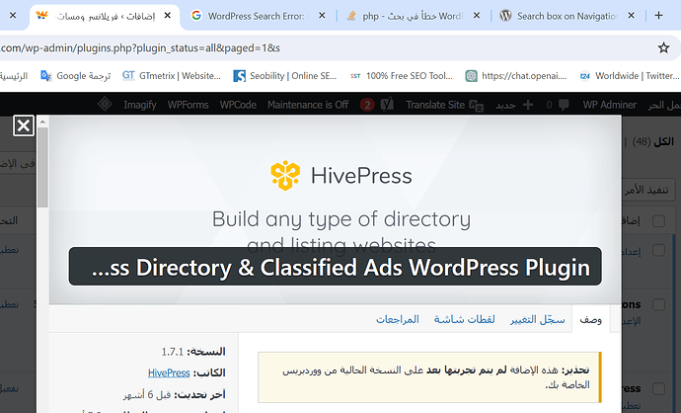Click the address bar URL
Screen dimensions: 681x413
pyautogui.click(x=140, y=47)
